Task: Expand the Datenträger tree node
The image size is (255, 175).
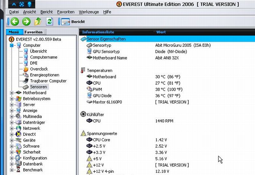Action: pos(11,122)
